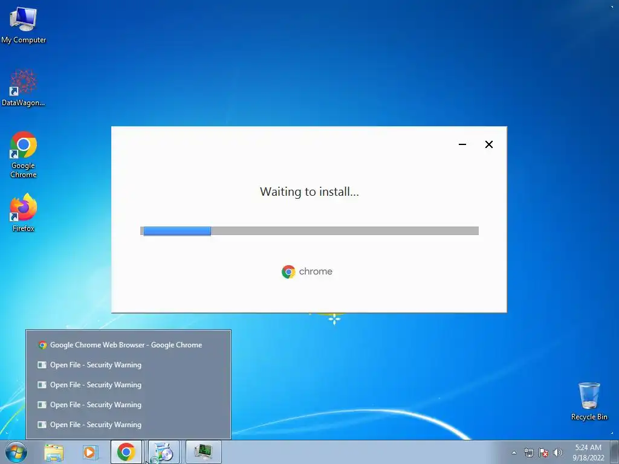Select the Firefox desktop shortcut

tap(24, 213)
